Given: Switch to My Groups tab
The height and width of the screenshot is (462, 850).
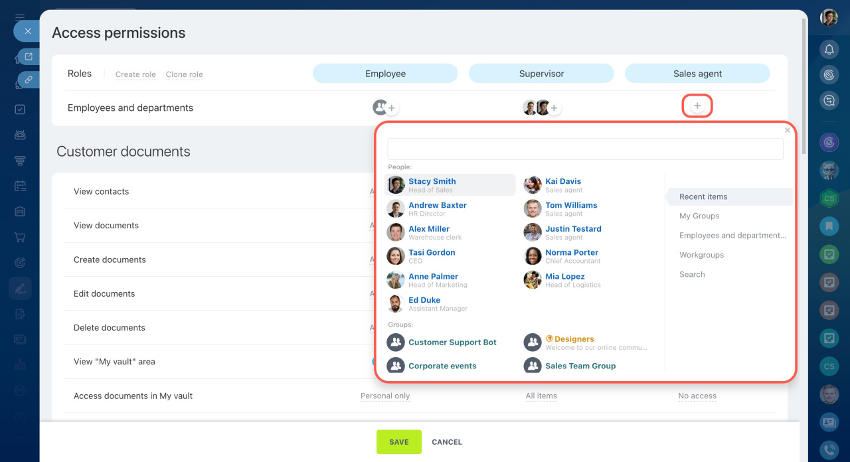Looking at the screenshot, I should (x=699, y=216).
